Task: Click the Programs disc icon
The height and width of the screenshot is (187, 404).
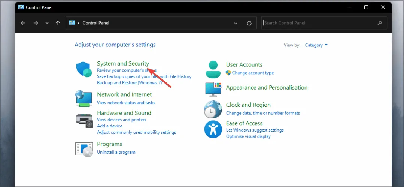Action: (84, 148)
